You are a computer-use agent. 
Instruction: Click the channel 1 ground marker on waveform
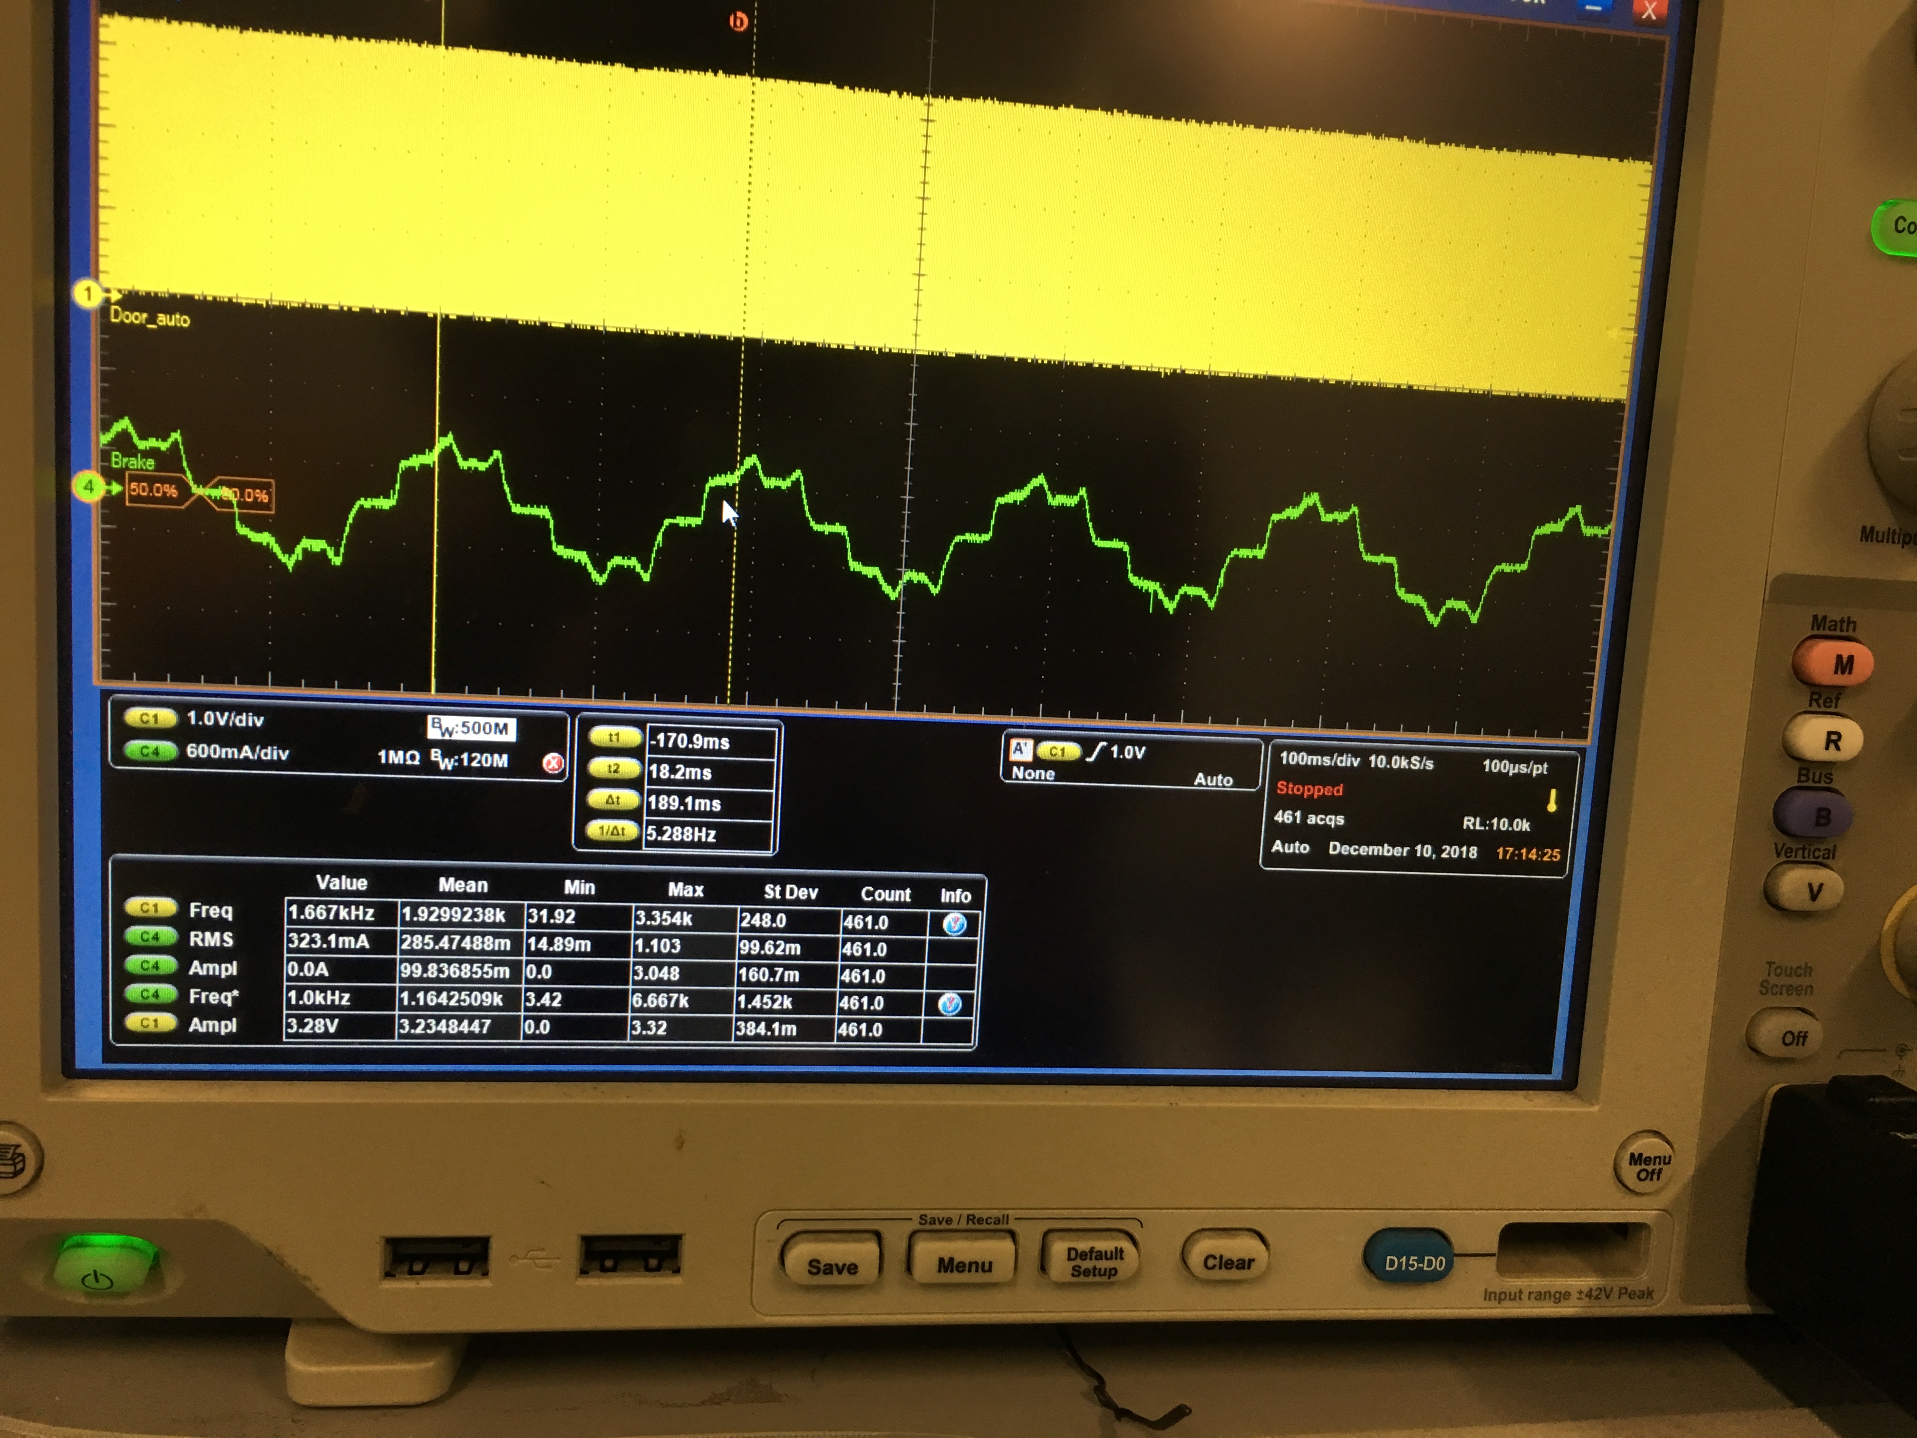click(87, 295)
